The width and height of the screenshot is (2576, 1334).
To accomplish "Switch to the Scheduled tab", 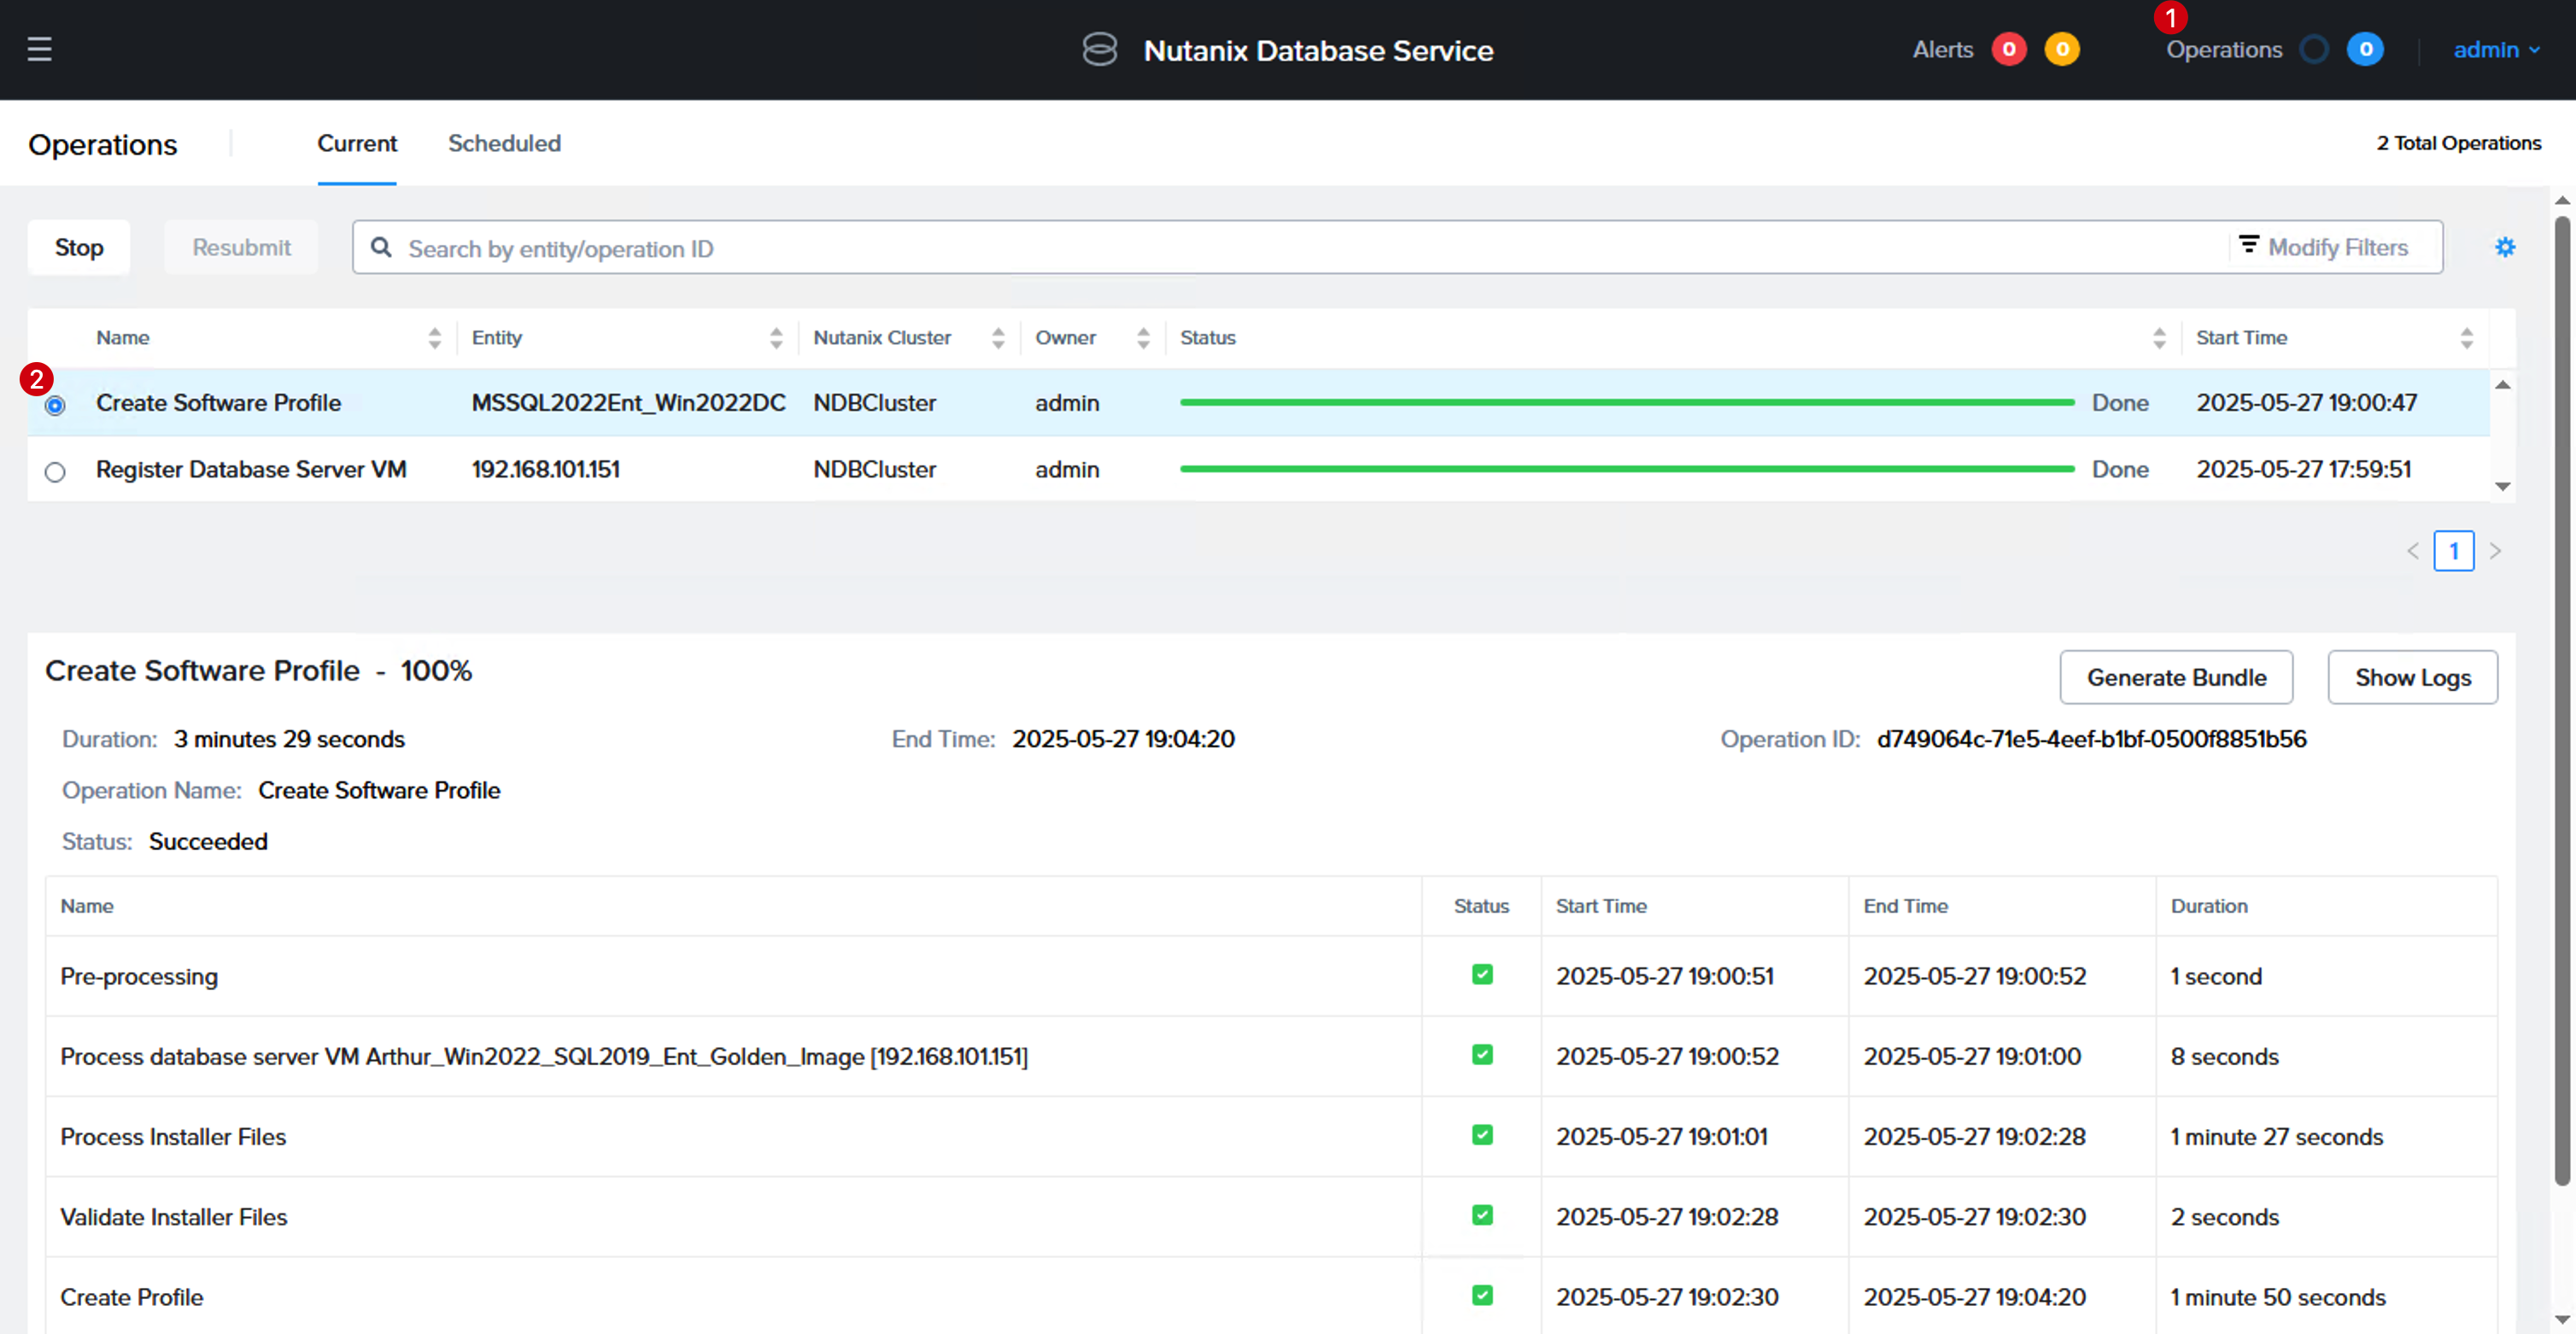I will click(504, 143).
